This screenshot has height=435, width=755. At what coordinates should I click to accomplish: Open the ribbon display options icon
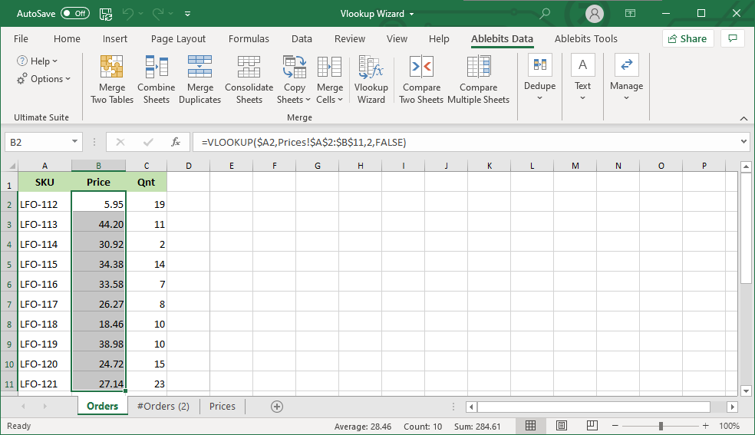pos(630,14)
